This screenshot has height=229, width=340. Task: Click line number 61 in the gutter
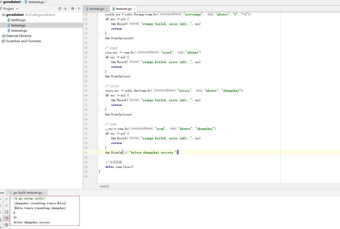(86, 152)
